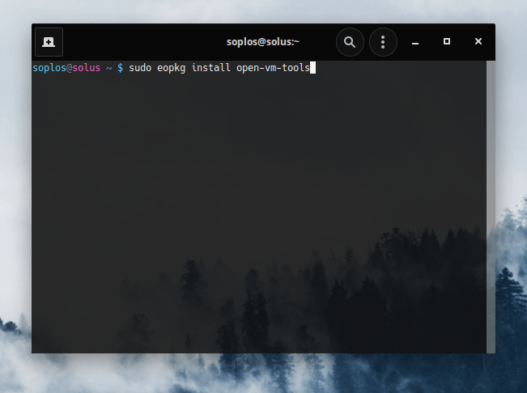This screenshot has width=527, height=393.
Task: Click the 'solus' hostname in the prompt
Action: (x=87, y=68)
